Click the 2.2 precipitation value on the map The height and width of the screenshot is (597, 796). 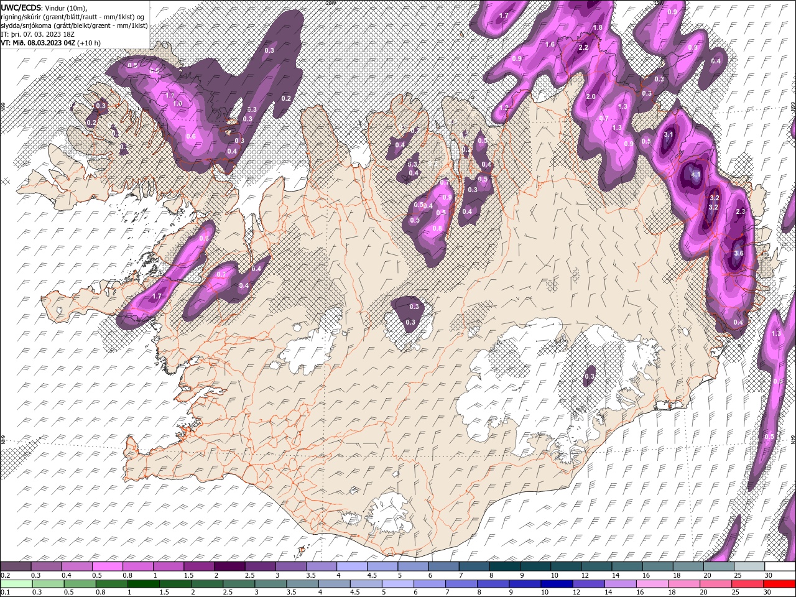[x=583, y=48]
